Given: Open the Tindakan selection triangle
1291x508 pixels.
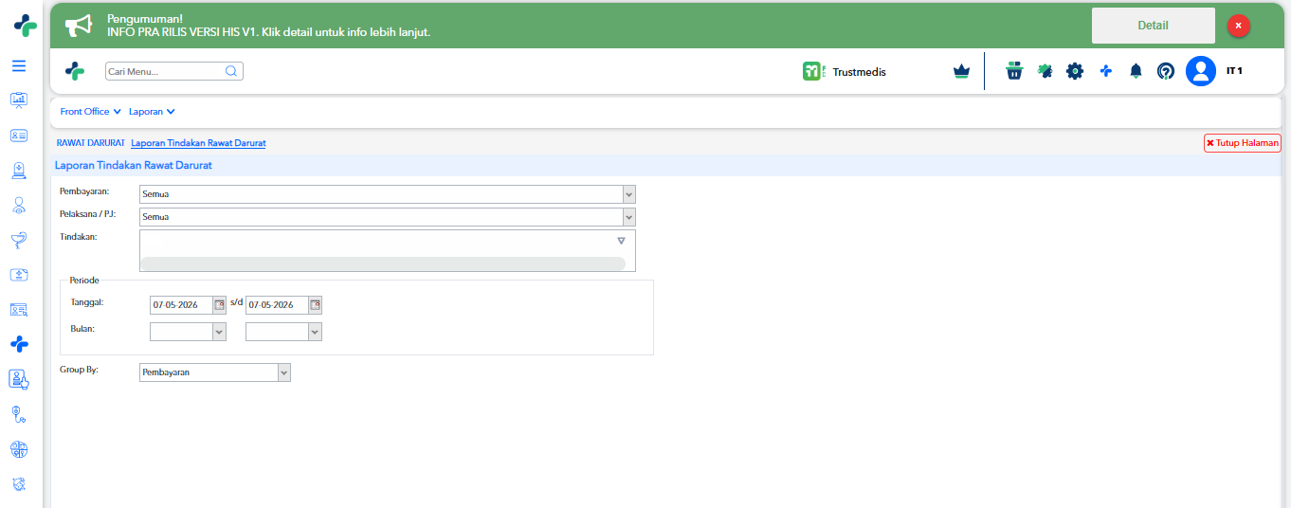Looking at the screenshot, I should (x=621, y=241).
